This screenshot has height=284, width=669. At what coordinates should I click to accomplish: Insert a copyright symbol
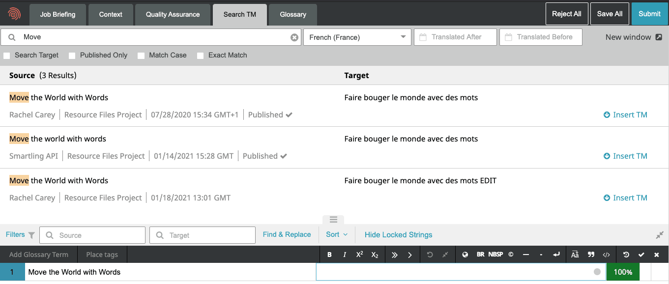[x=511, y=255]
